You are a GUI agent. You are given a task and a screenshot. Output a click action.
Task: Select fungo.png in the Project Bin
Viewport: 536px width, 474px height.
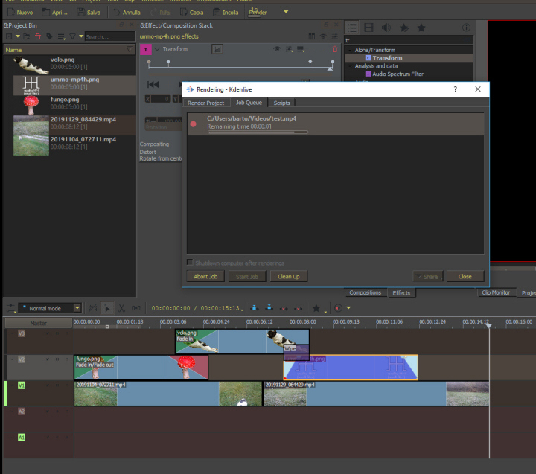pyautogui.click(x=74, y=105)
